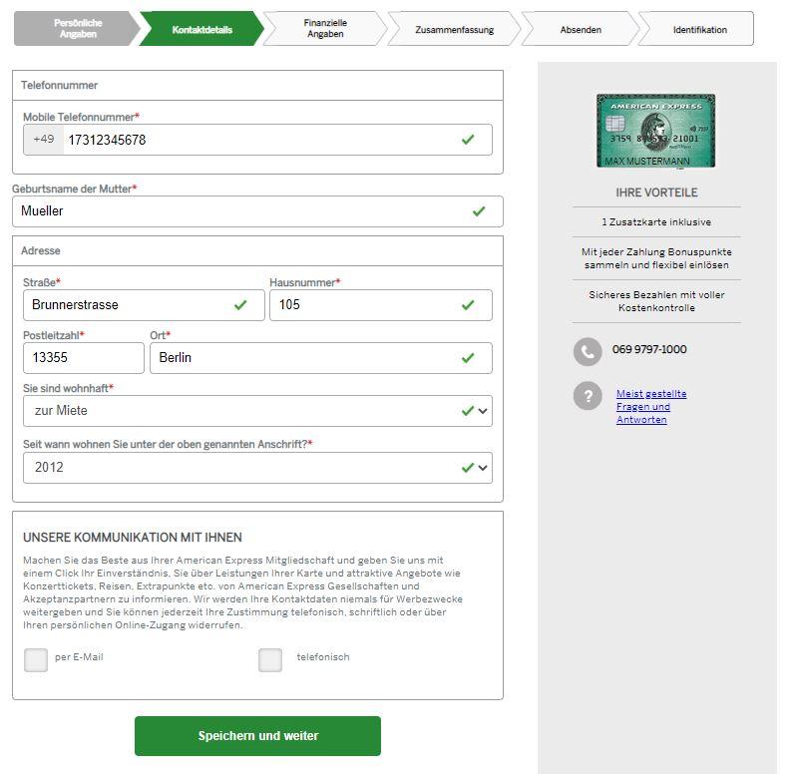Open the Zusammenfassung step
This screenshot has width=795, height=774.
coord(454,28)
